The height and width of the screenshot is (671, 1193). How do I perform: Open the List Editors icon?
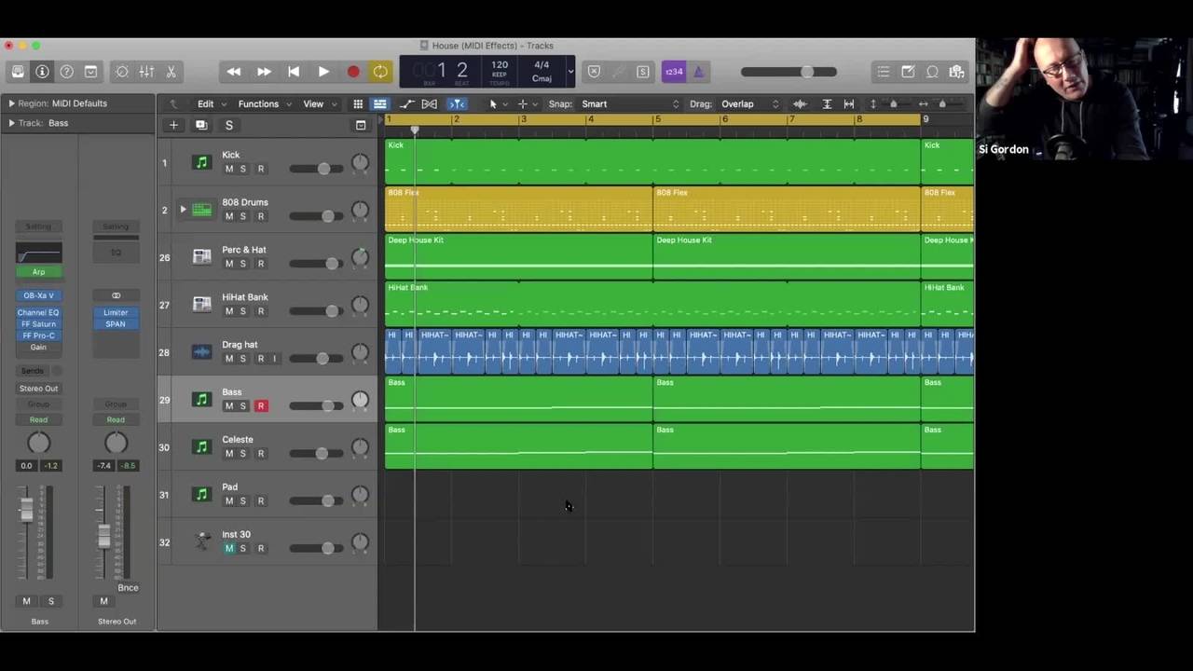(884, 72)
